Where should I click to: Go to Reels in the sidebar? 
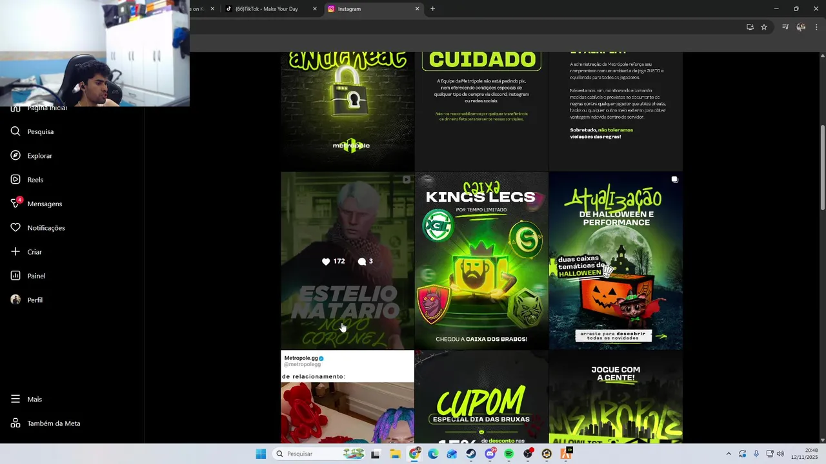tap(27, 180)
